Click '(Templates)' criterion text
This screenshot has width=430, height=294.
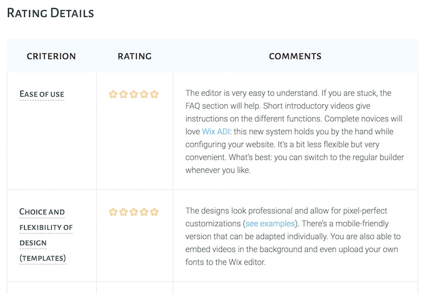coord(43,258)
